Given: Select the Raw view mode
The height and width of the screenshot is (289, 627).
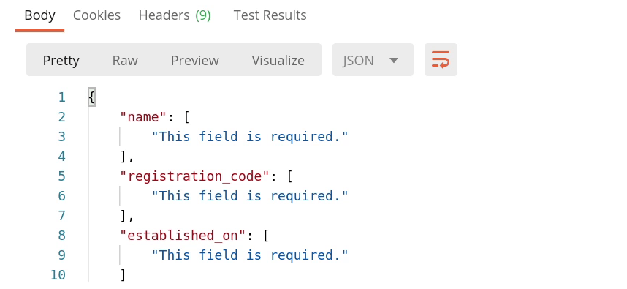Looking at the screenshot, I should tap(125, 61).
